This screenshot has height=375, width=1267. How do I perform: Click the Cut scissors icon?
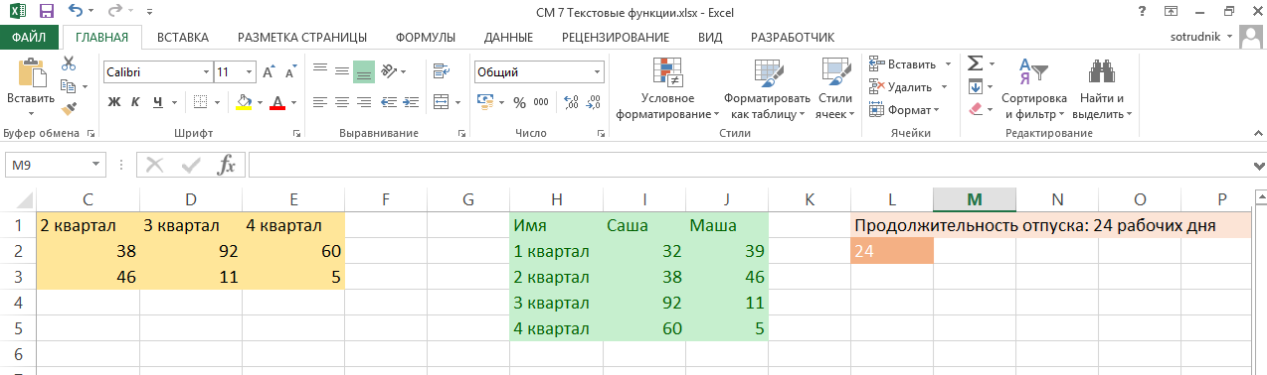point(69,63)
